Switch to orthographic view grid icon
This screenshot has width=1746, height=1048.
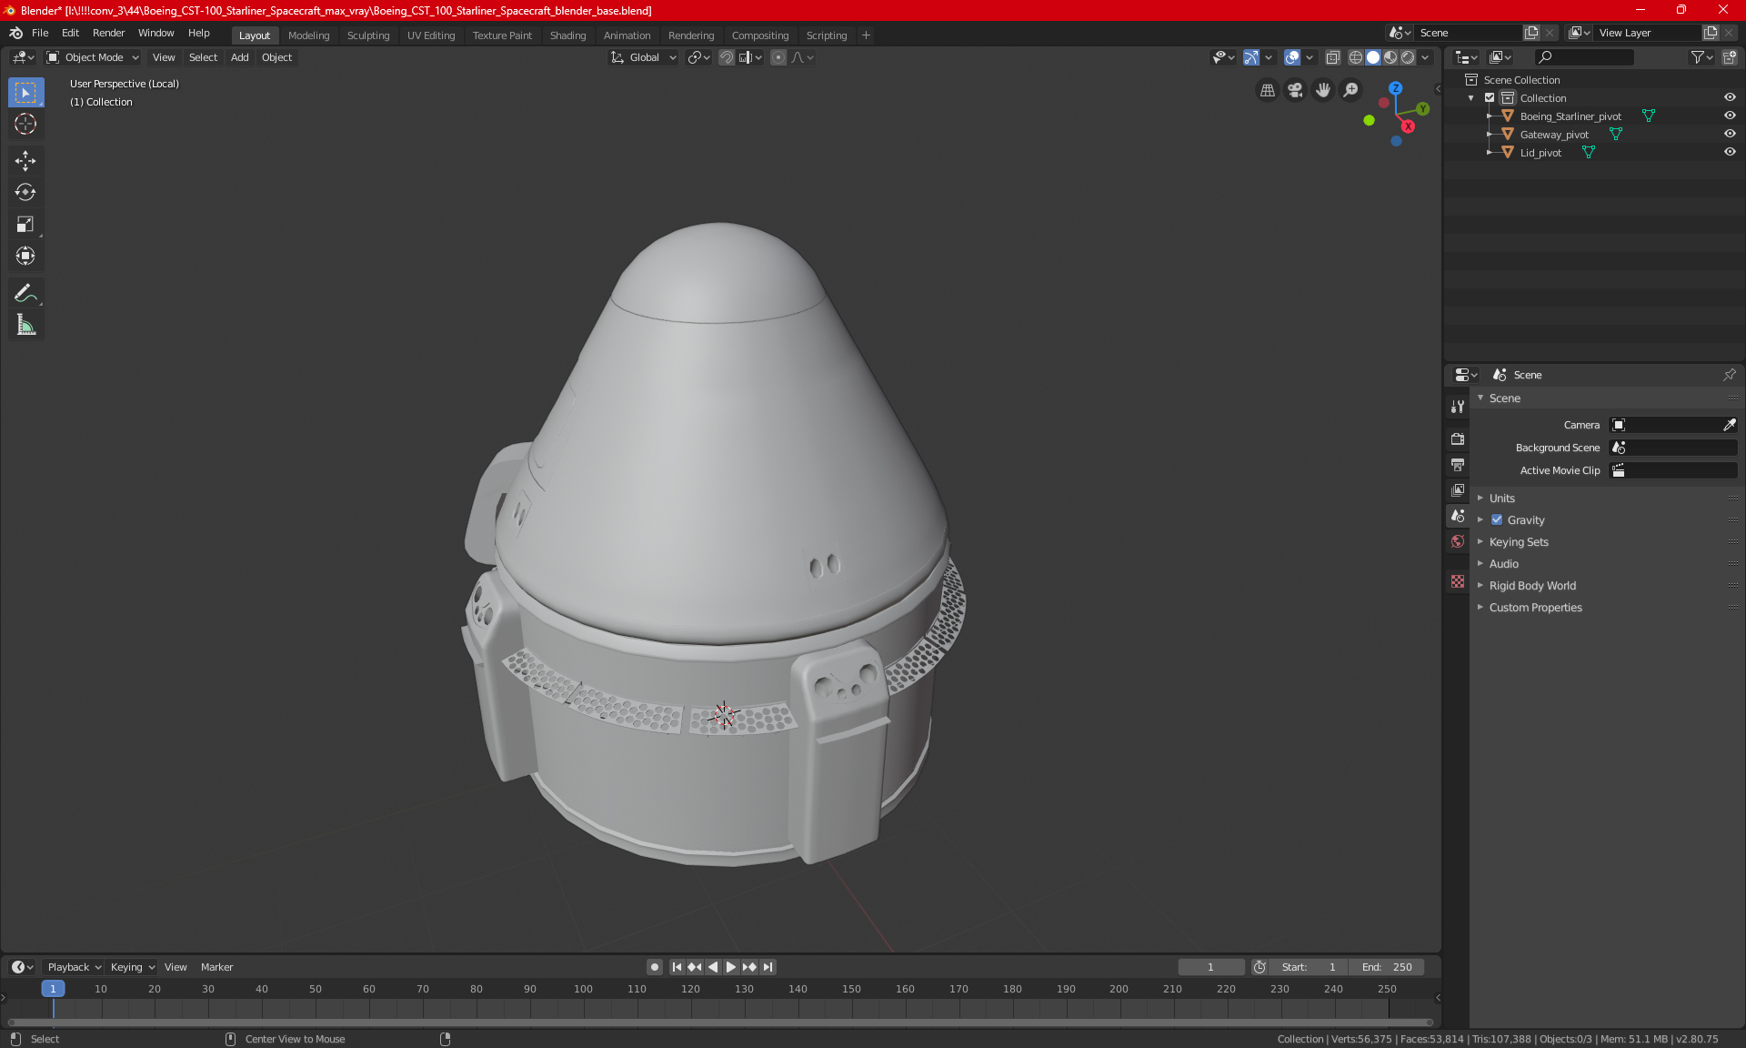coord(1267,90)
